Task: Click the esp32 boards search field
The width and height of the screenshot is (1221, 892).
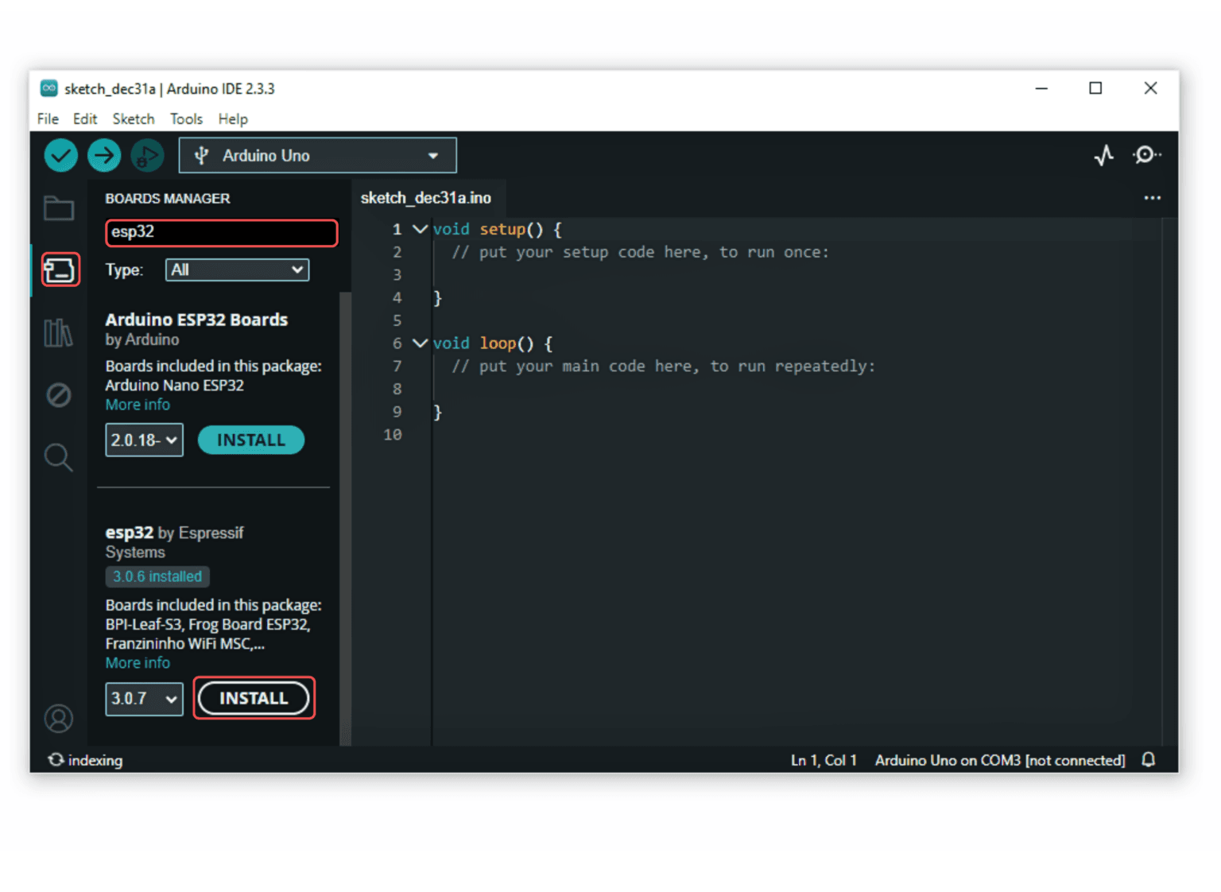Action: [x=221, y=232]
